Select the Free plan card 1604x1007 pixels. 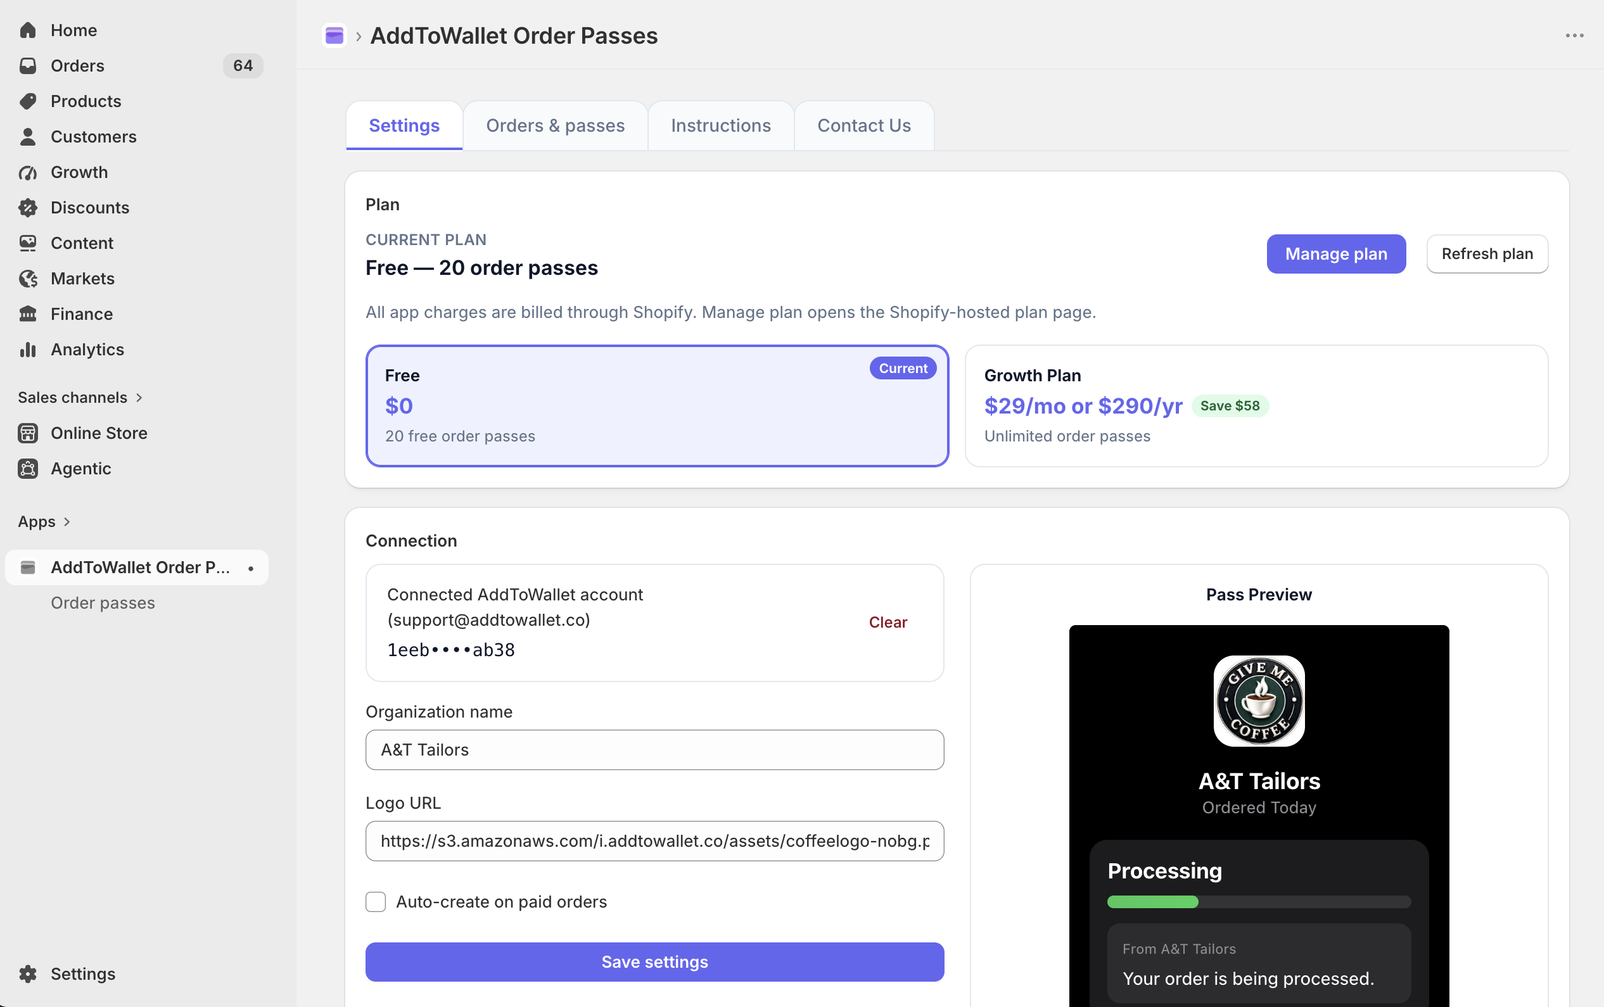click(657, 405)
